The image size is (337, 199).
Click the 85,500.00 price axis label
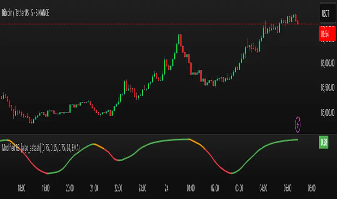(x=328, y=88)
